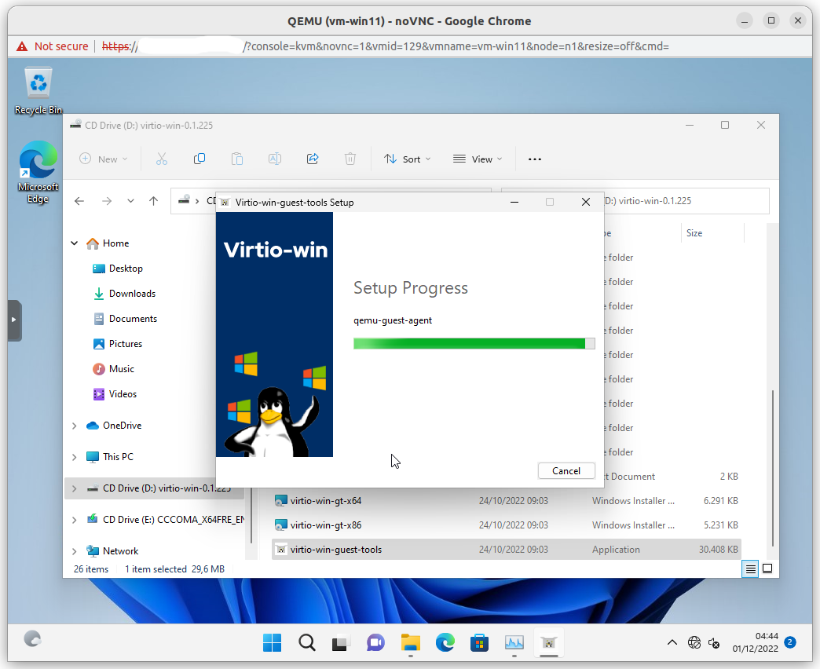The width and height of the screenshot is (820, 669).
Task: Collapse the Home tree node
Action: click(75, 243)
